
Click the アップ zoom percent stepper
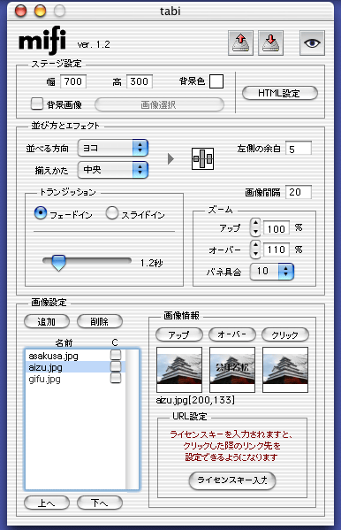pyautogui.click(x=255, y=227)
